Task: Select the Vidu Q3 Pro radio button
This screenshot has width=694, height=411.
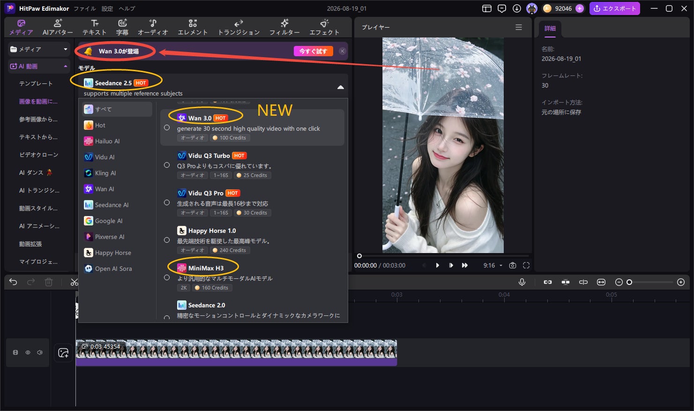Action: [x=167, y=202]
